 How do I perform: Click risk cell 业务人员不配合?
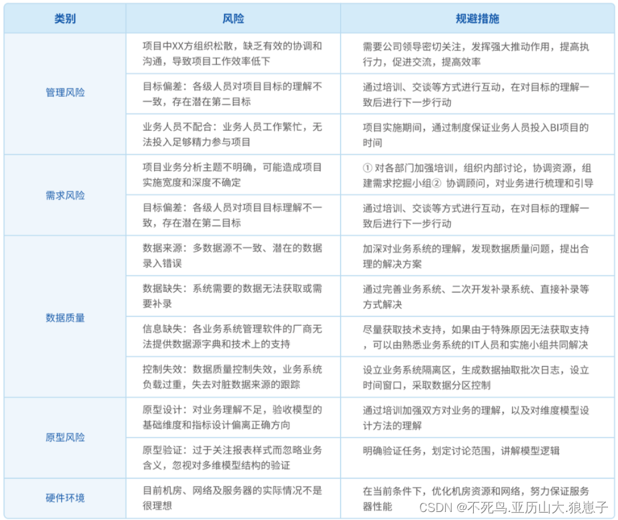click(234, 134)
